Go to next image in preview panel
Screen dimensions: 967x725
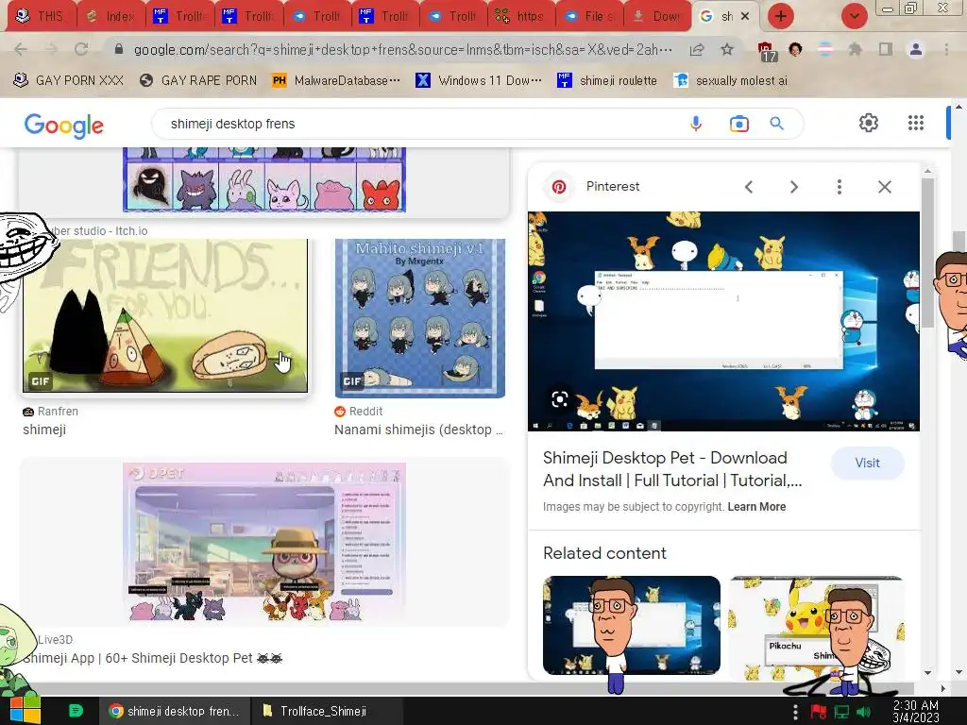[793, 187]
